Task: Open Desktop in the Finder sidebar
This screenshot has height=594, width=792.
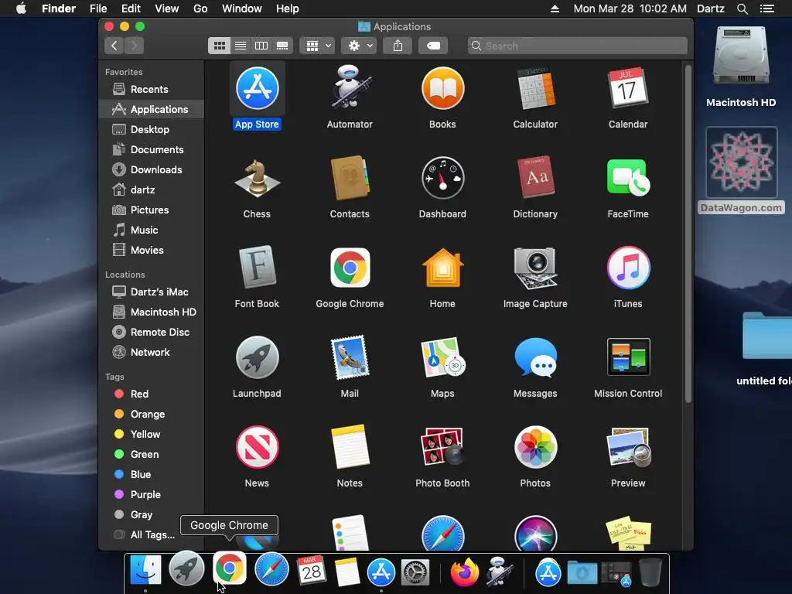Action: click(x=151, y=129)
